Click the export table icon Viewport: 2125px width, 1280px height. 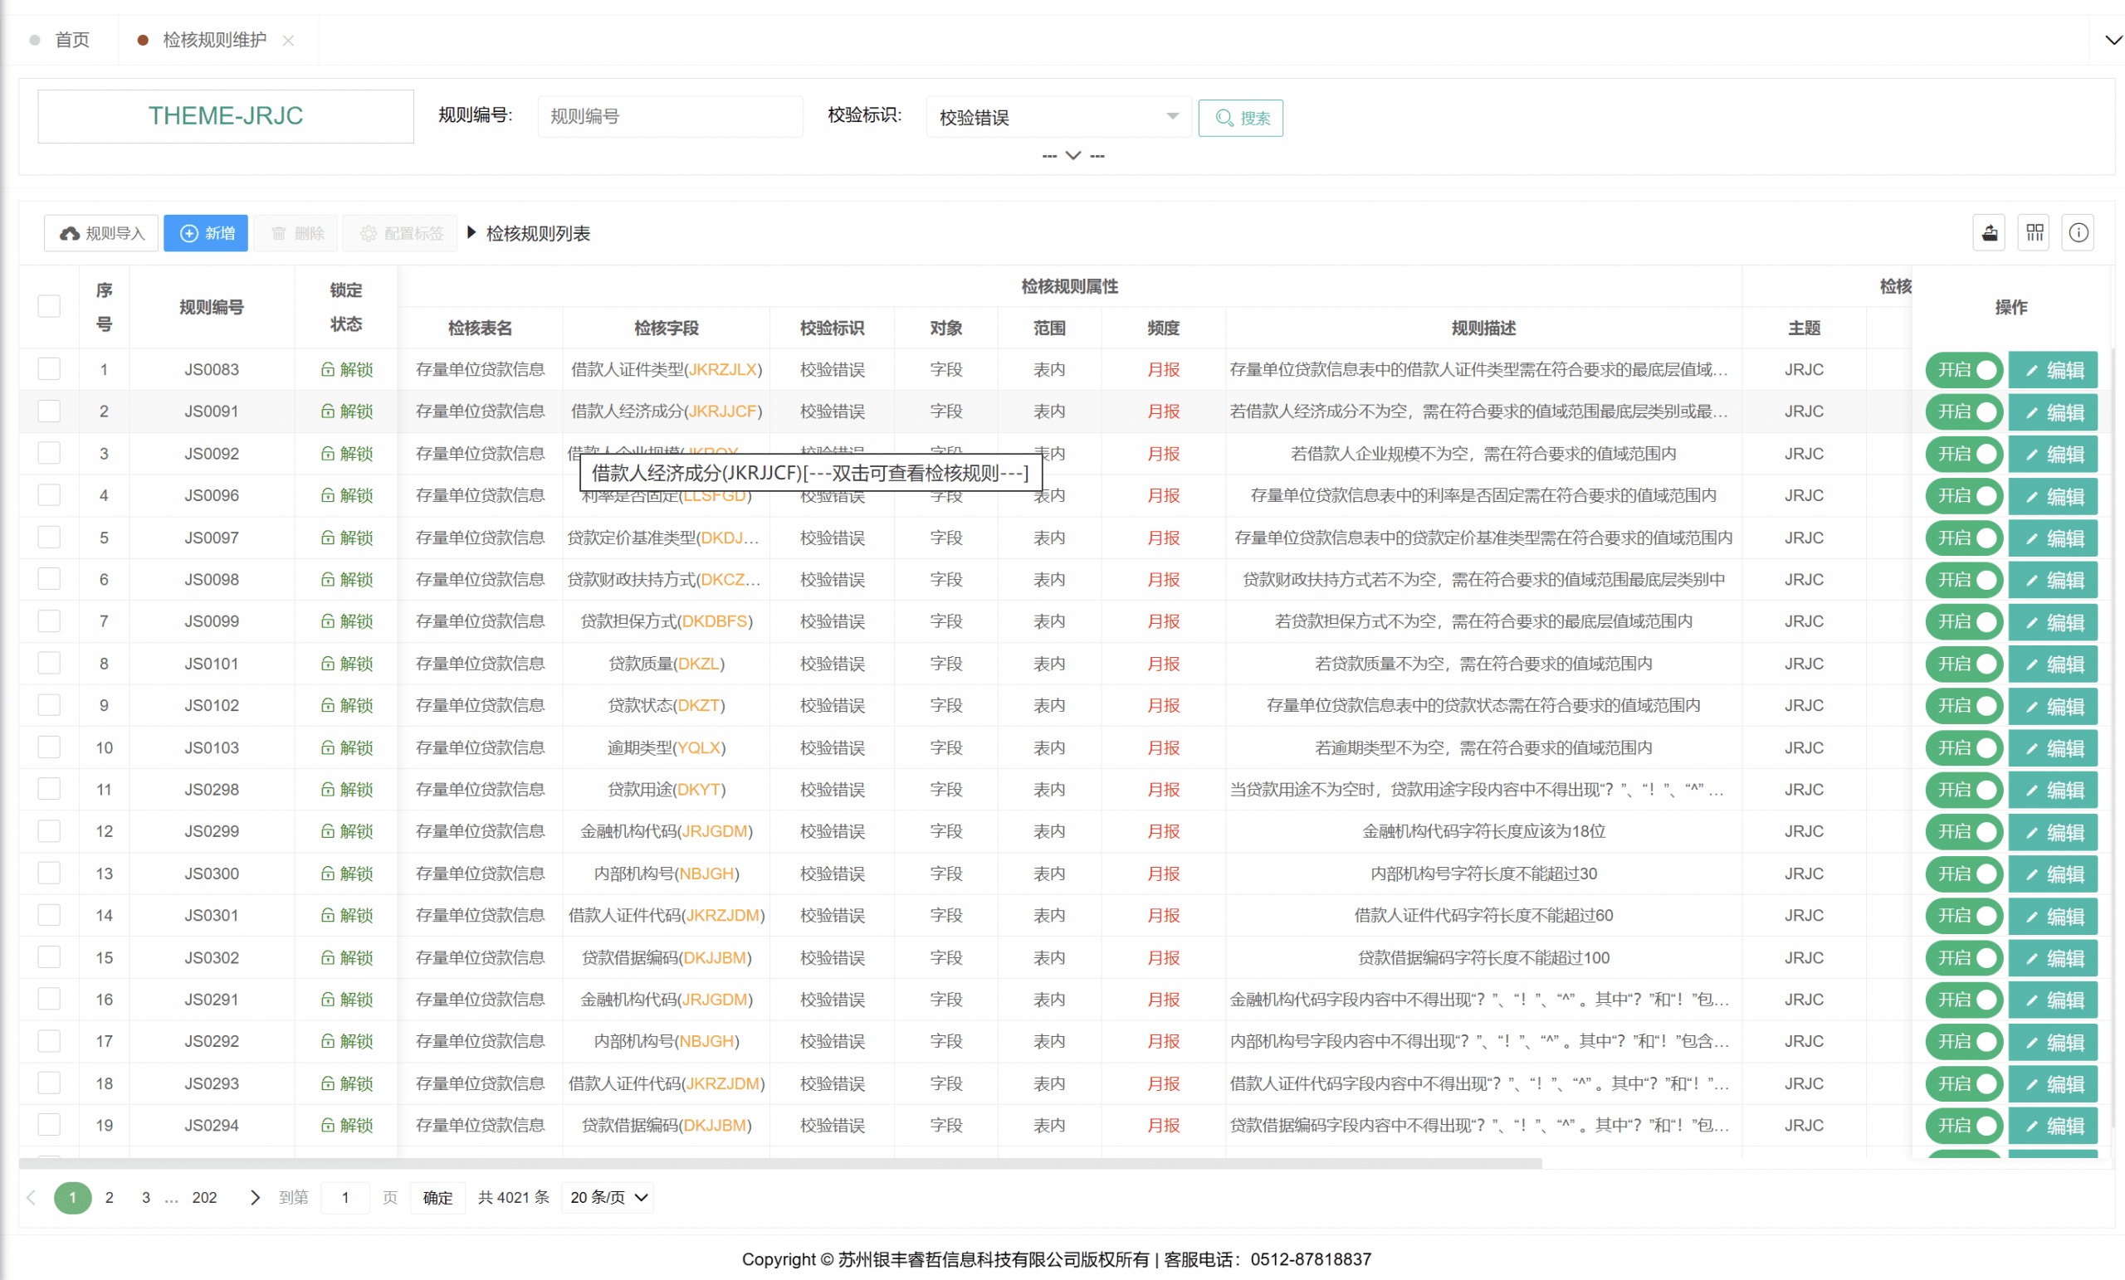click(x=1989, y=233)
